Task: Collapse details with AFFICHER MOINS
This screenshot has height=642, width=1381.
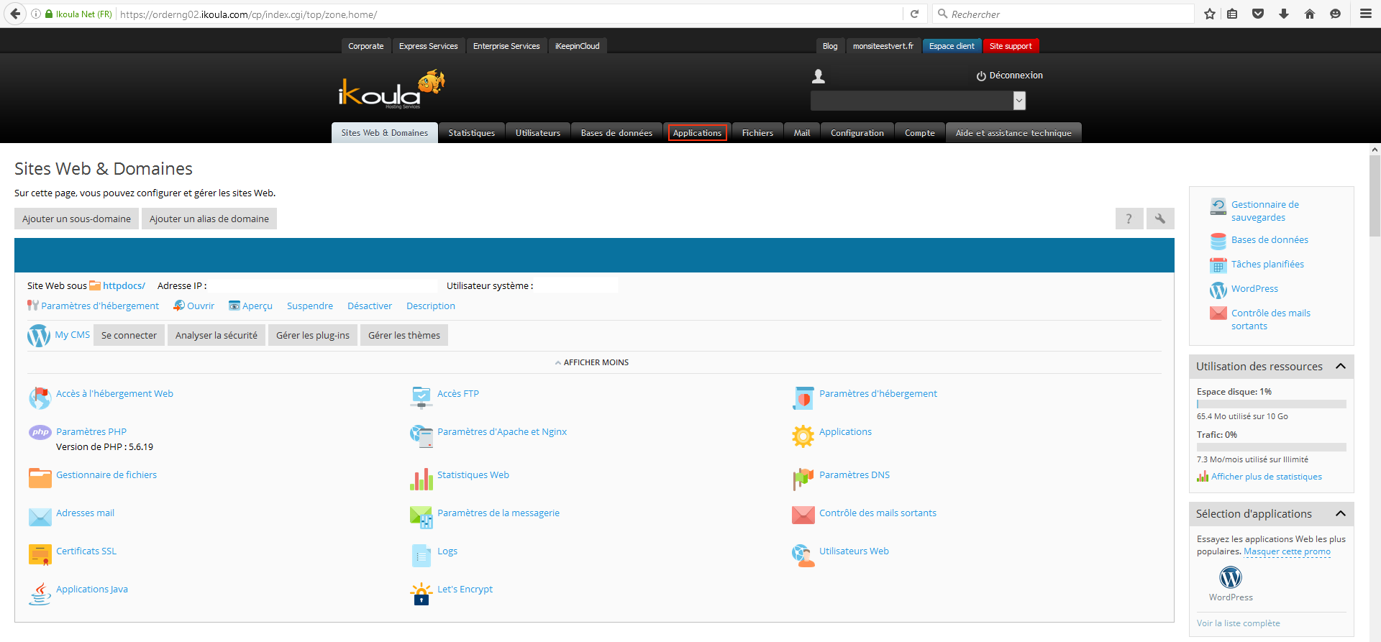Action: (x=591, y=363)
